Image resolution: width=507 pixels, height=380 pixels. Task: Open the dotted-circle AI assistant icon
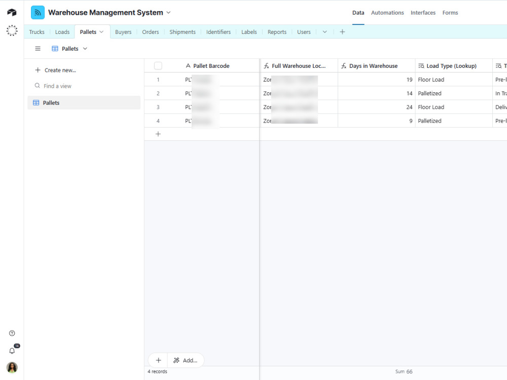point(12,30)
